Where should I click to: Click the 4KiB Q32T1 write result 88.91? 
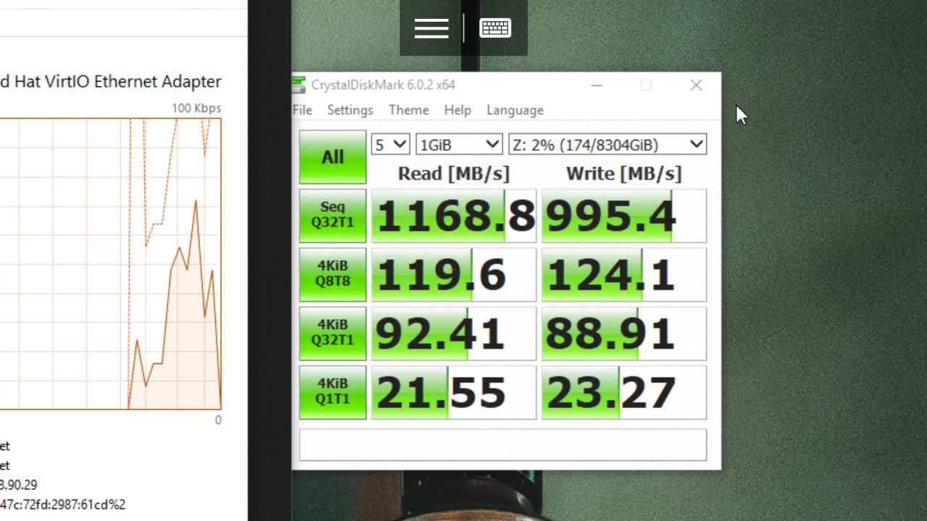pyautogui.click(x=624, y=334)
